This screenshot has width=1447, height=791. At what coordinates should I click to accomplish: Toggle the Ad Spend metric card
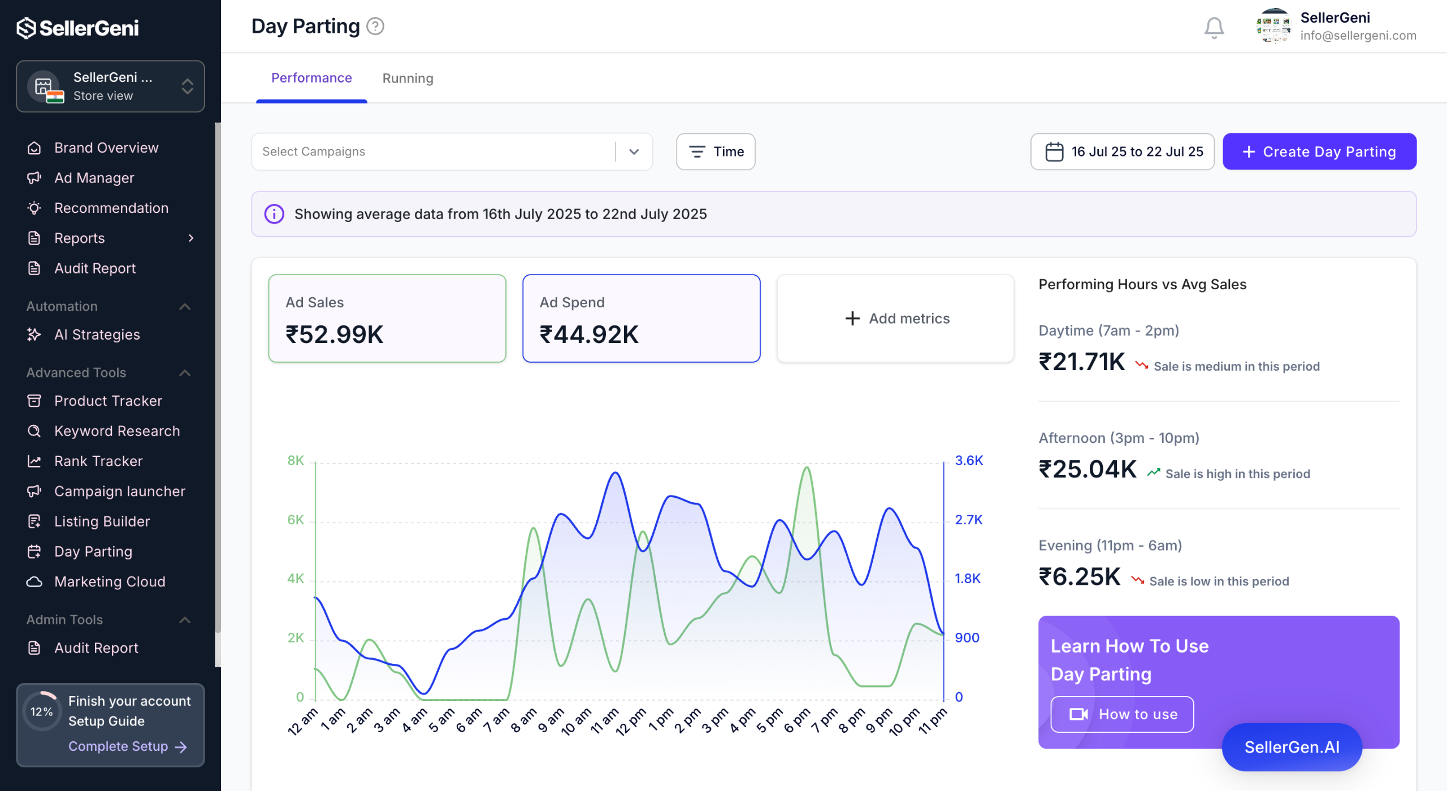pos(641,319)
